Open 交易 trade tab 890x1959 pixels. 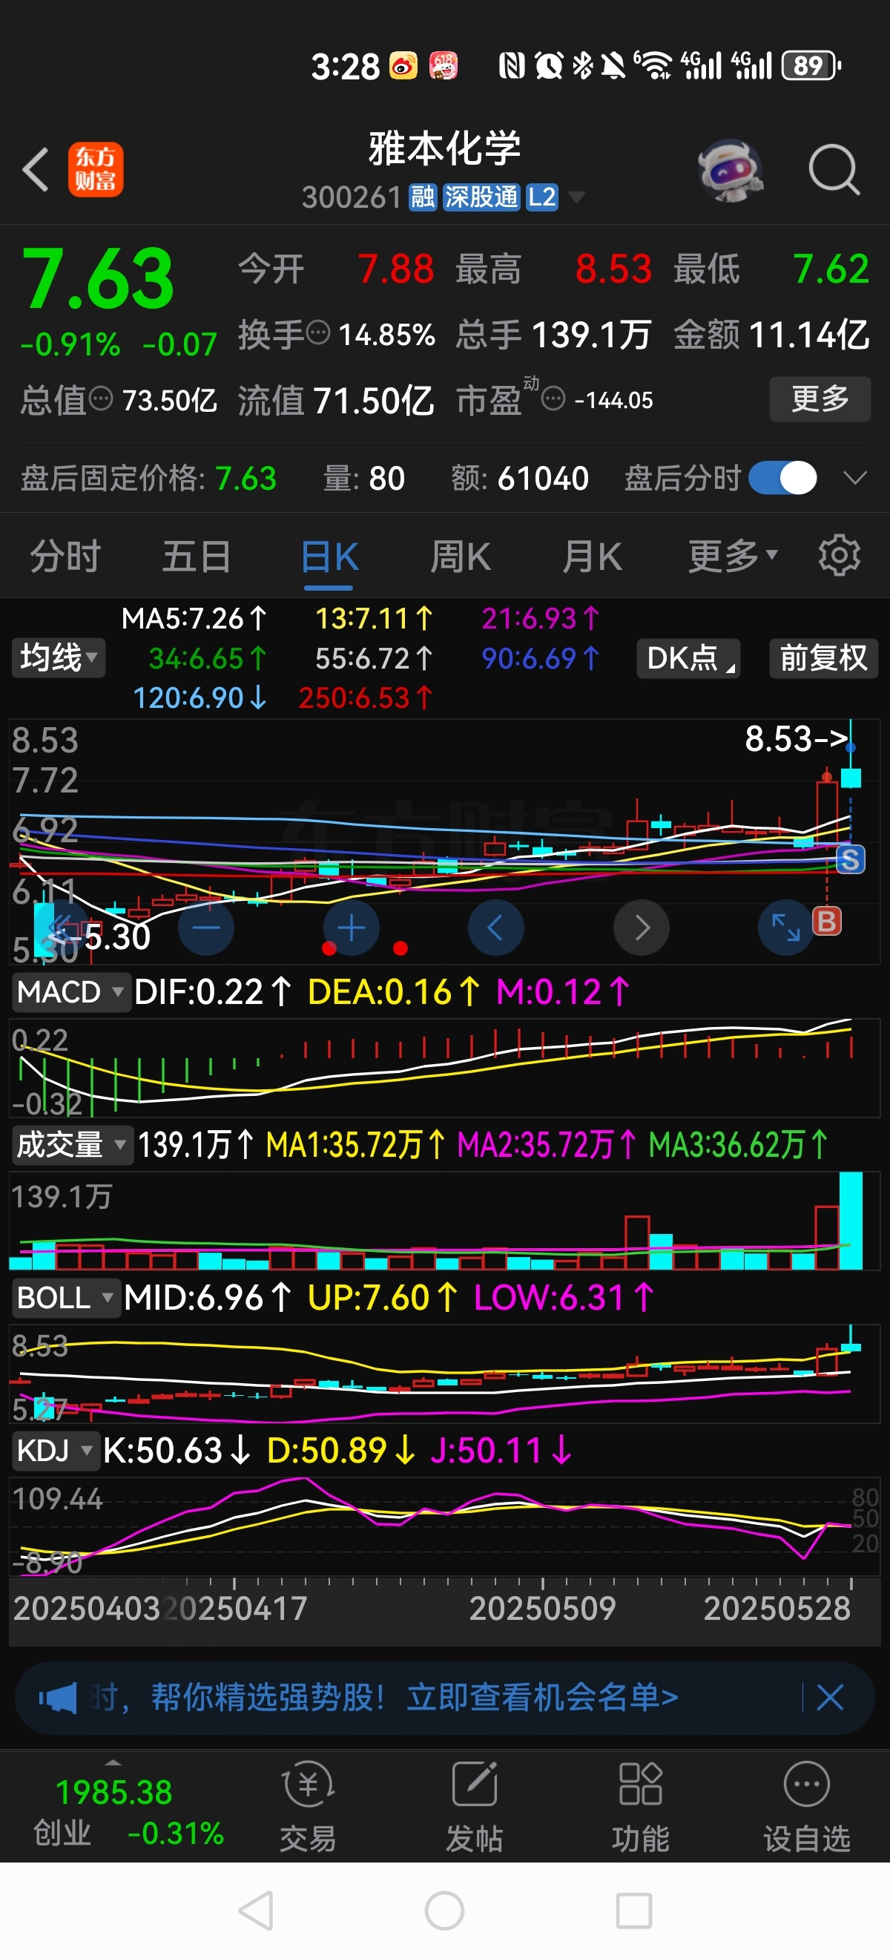pos(308,1807)
